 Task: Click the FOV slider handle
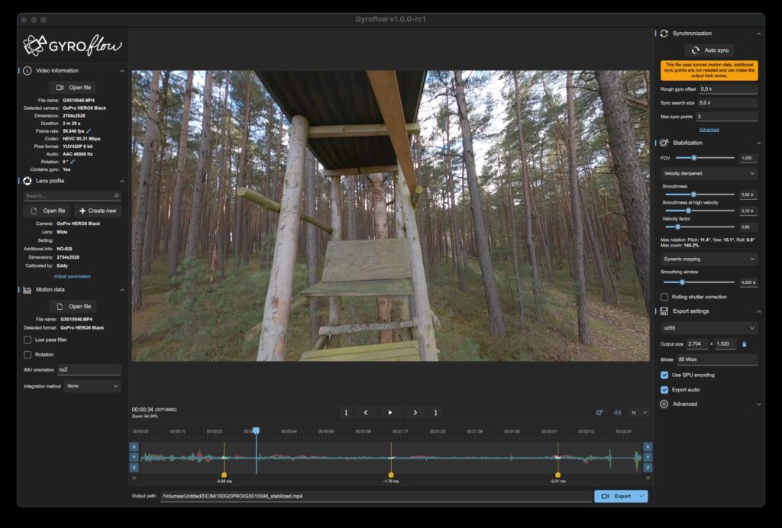694,158
